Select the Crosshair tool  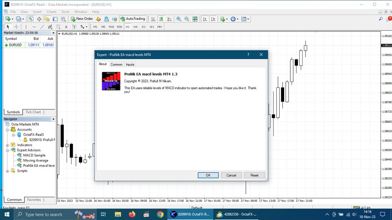[16, 27]
